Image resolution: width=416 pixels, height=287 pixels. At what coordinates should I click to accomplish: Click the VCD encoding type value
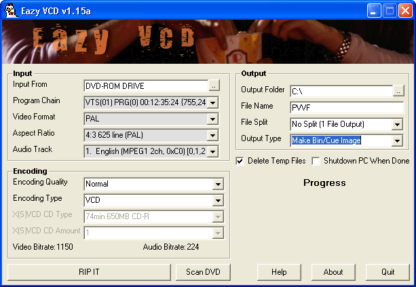tap(93, 200)
